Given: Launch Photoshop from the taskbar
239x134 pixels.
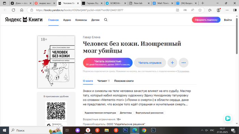Looking at the screenshot, I should (x=125, y=130).
